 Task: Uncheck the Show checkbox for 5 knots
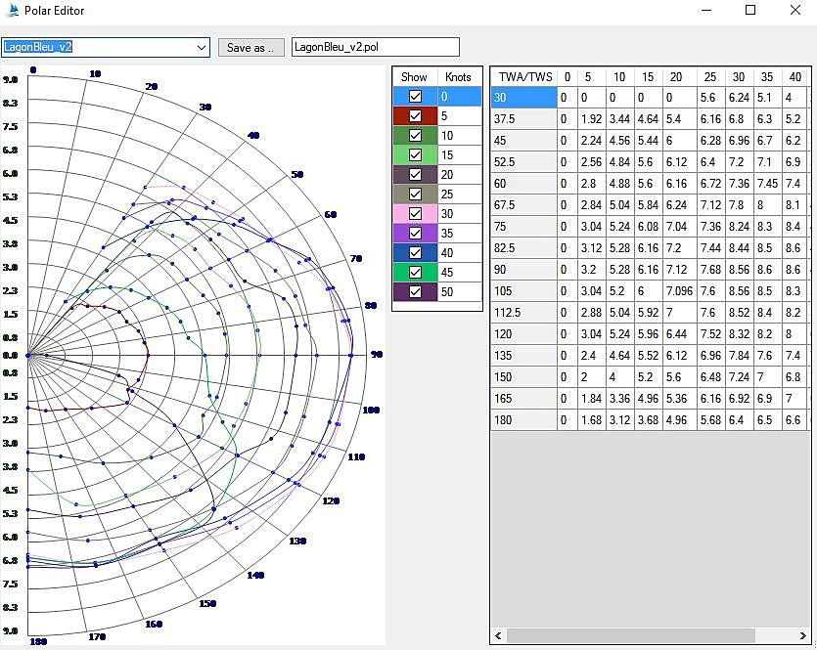click(x=415, y=115)
